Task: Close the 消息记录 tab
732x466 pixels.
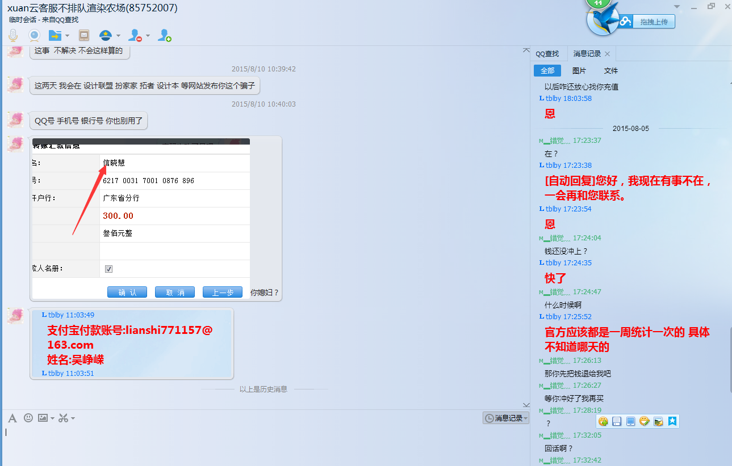Action: coord(607,54)
